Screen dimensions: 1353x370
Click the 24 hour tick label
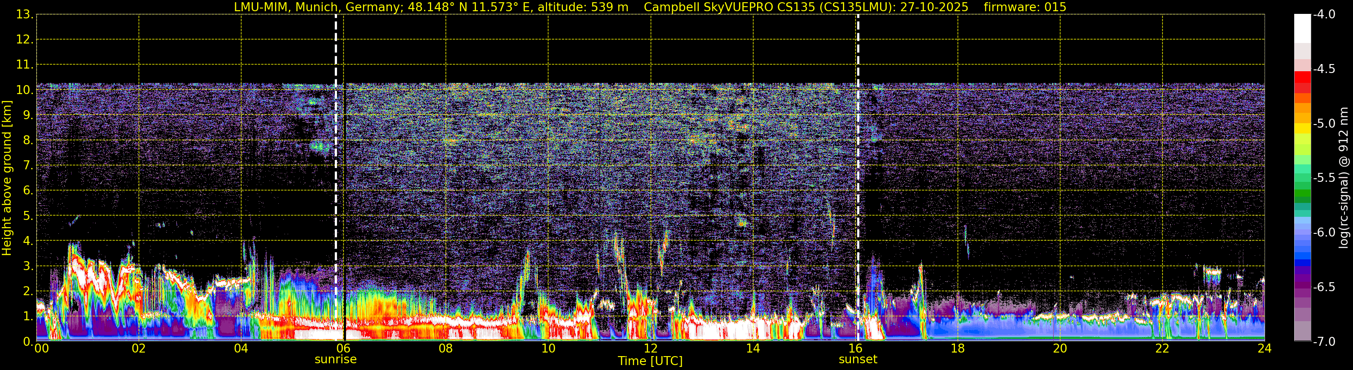pos(1264,348)
